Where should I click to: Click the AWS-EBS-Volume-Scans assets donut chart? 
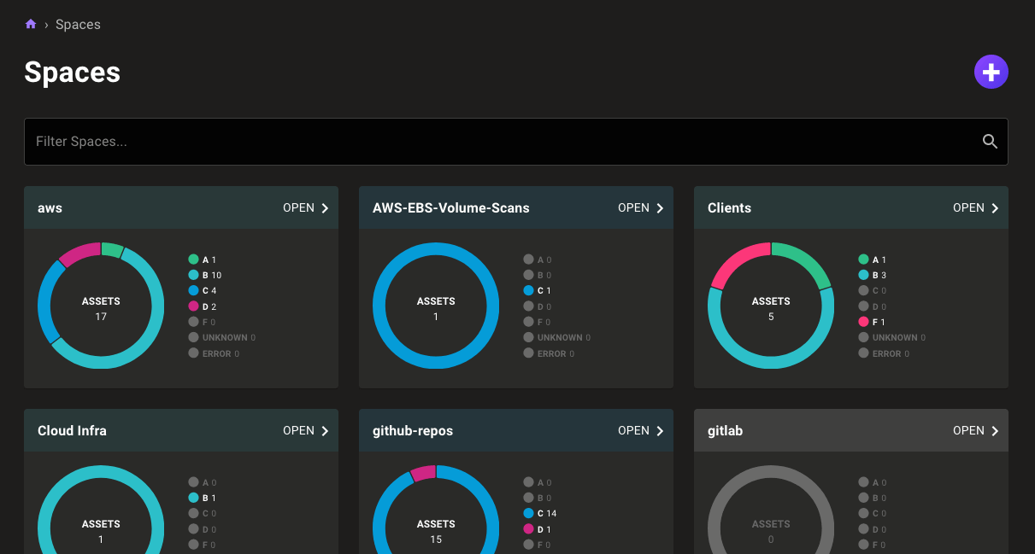(436, 306)
